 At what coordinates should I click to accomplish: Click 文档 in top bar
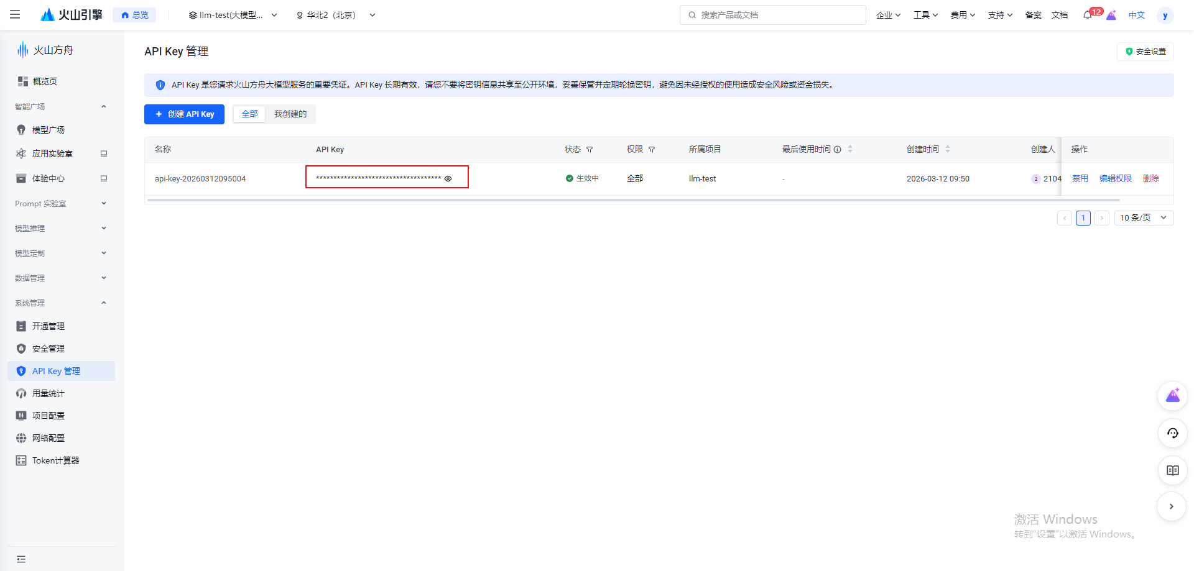point(1060,15)
